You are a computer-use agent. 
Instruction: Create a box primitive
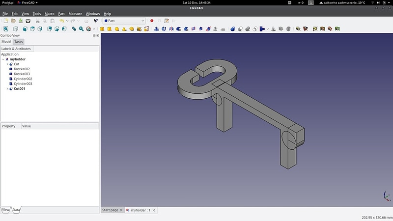[x=102, y=29]
